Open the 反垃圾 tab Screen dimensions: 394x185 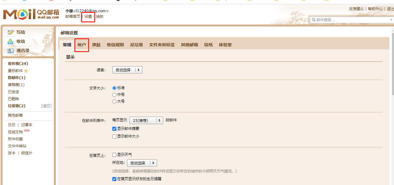[x=137, y=45]
